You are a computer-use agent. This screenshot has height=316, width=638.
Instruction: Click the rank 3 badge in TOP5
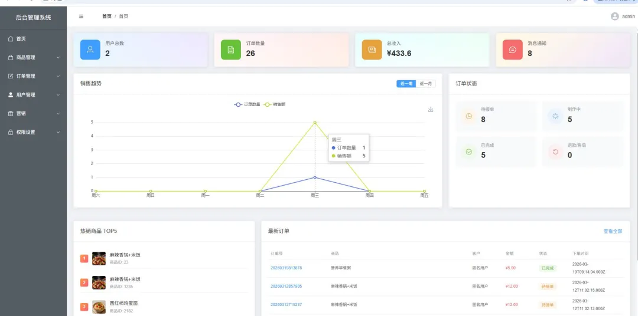[84, 307]
